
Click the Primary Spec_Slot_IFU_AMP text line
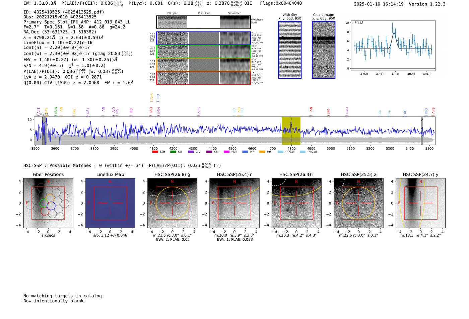coord(77,22)
